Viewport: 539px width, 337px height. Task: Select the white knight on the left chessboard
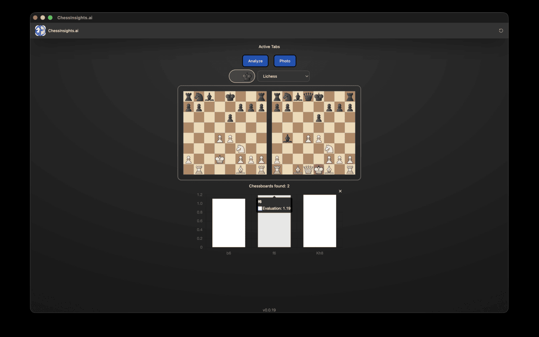[x=240, y=149]
